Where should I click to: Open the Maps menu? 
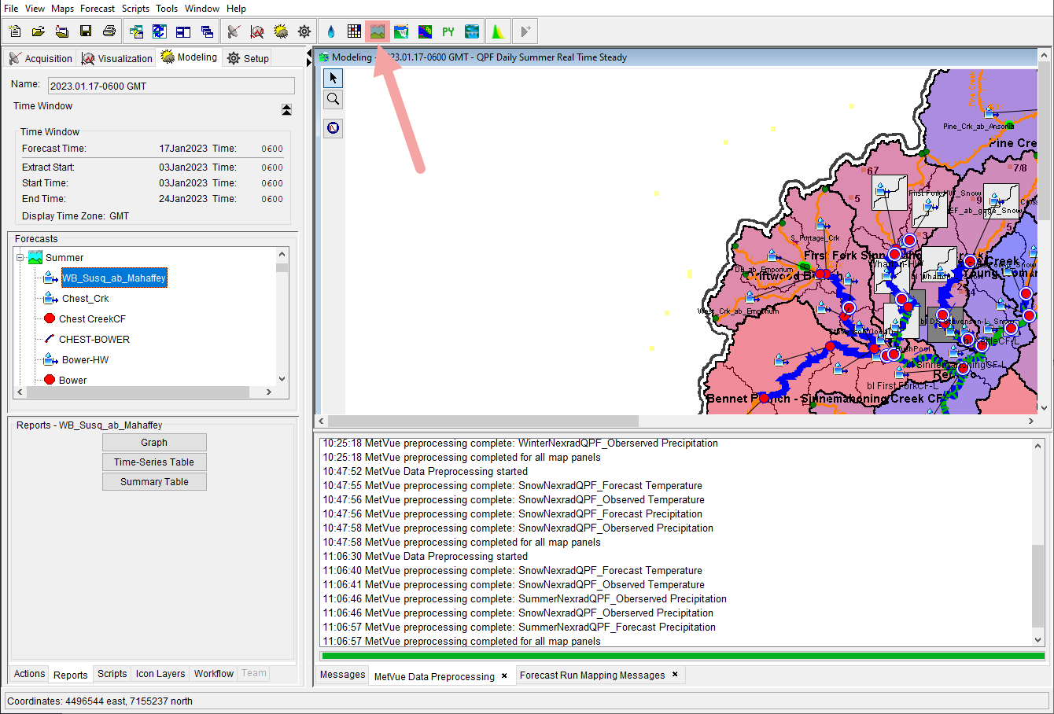(x=62, y=9)
